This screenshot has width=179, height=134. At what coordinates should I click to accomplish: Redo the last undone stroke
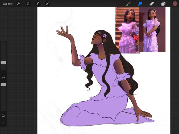(3, 122)
